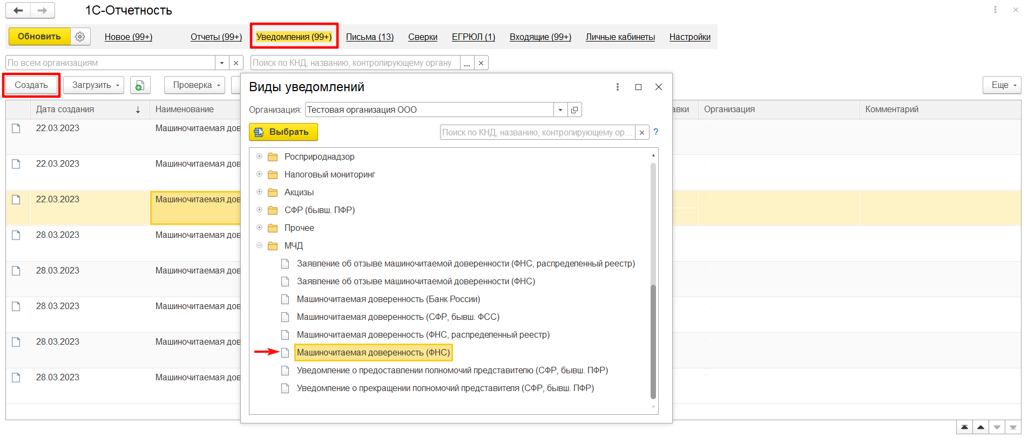Select Машиночитаемая доверенность (ФНС, распределенный реестр)
Screen dimensions: 1028x438
click(x=423, y=335)
